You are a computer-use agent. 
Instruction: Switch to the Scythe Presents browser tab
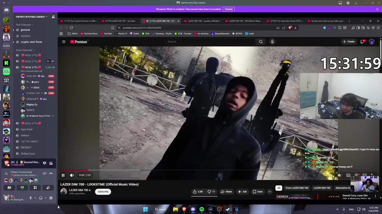pos(78,21)
